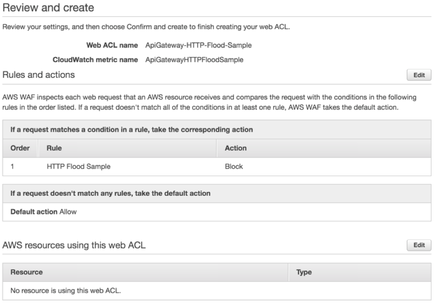Click the Resource column header
This screenshot has width=435, height=305.
pyautogui.click(x=26, y=272)
